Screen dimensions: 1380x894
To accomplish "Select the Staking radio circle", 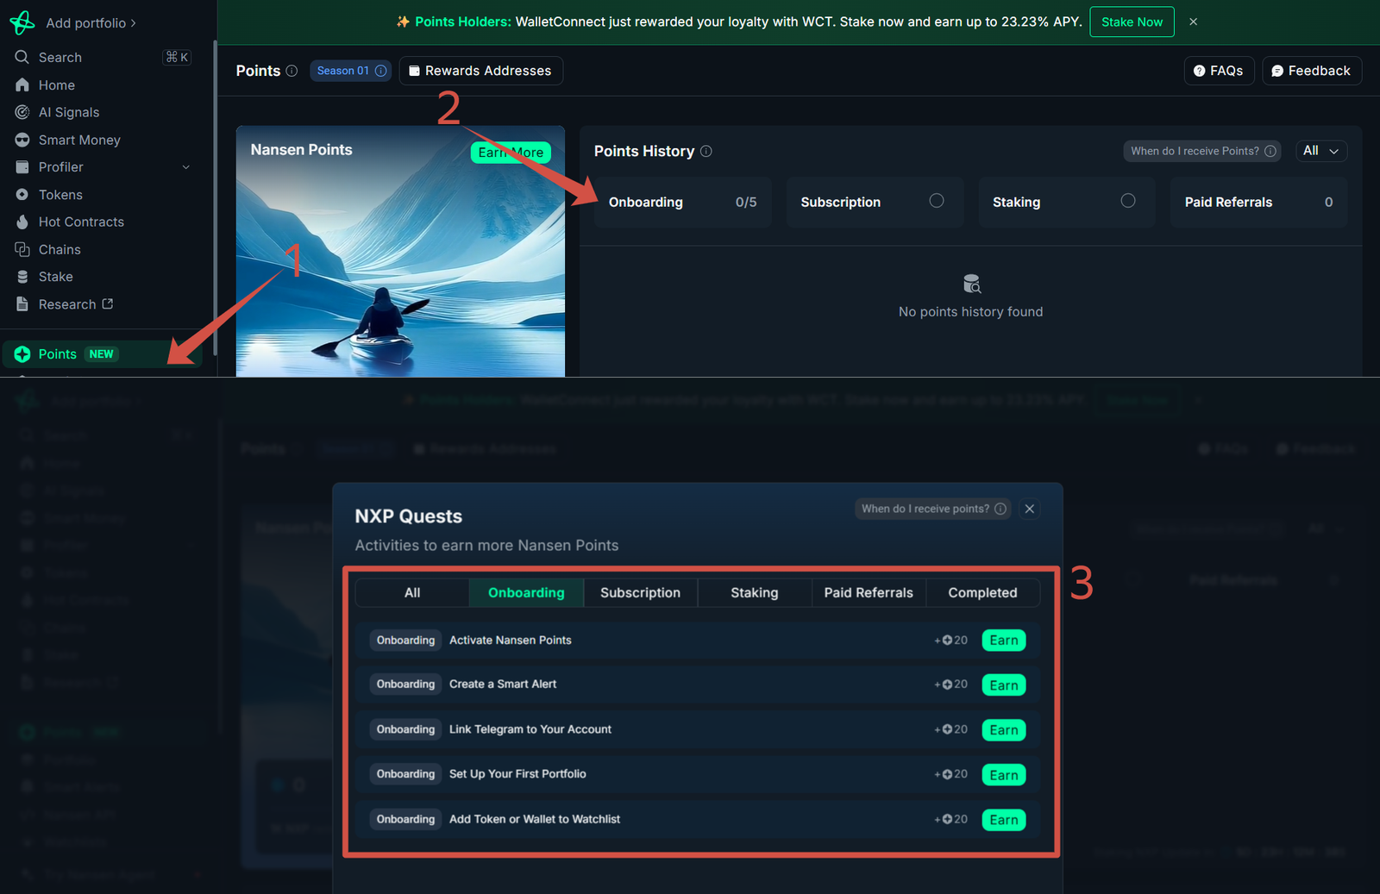I will [1127, 201].
